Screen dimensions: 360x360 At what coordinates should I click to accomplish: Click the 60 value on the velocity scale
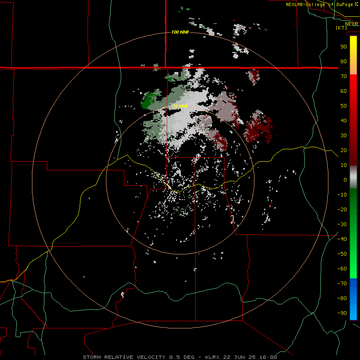(x=344, y=91)
